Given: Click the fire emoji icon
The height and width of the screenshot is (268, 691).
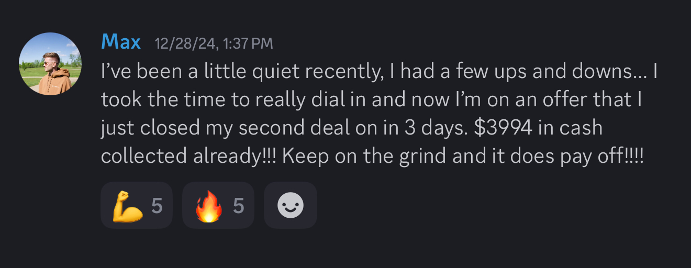Looking at the screenshot, I should pos(208,206).
